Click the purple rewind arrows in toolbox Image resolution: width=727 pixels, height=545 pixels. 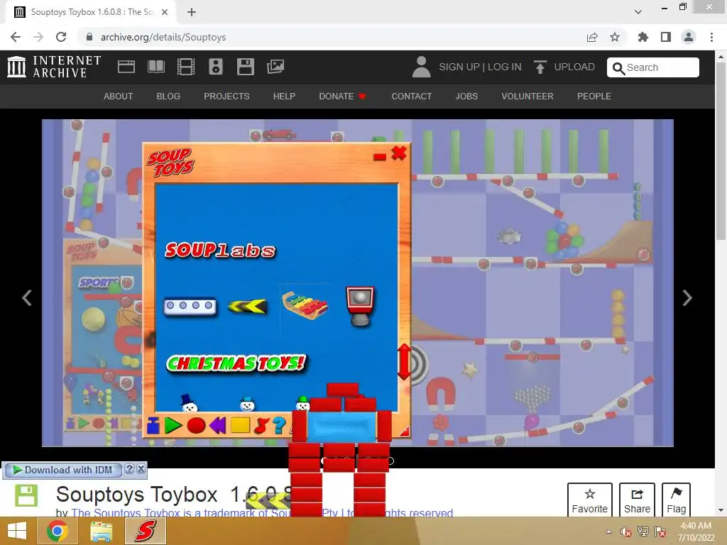click(217, 425)
